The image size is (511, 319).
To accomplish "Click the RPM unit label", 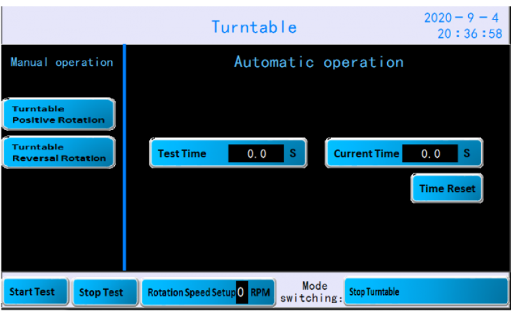I will click(x=260, y=292).
